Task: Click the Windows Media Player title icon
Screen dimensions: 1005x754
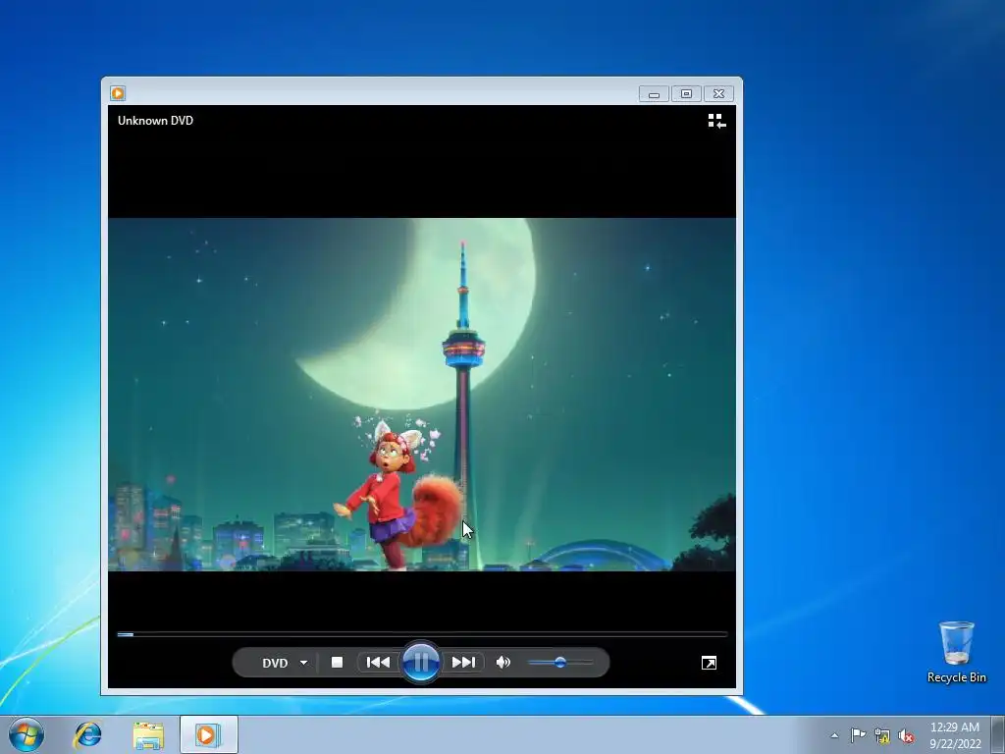Action: tap(118, 93)
